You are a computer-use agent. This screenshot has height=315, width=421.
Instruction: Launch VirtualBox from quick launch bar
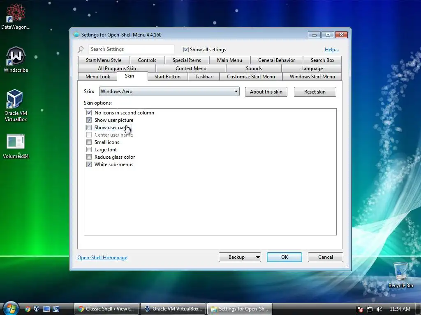coord(37,309)
